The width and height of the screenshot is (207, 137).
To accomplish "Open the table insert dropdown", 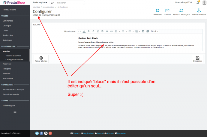I will 138,31.
